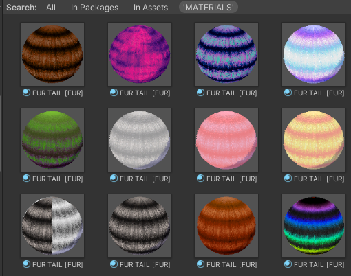
Task: Select the All search filter
Action: coord(51,8)
